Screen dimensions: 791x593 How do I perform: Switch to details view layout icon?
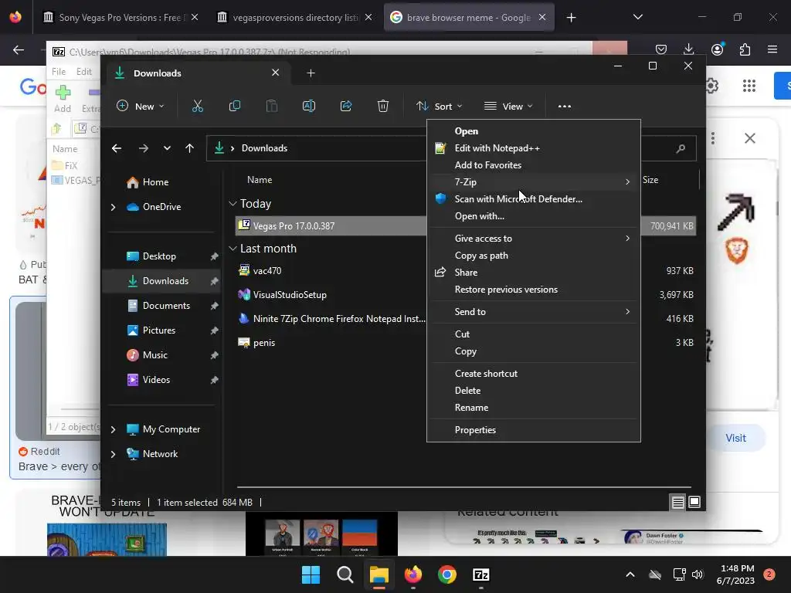[678, 502]
